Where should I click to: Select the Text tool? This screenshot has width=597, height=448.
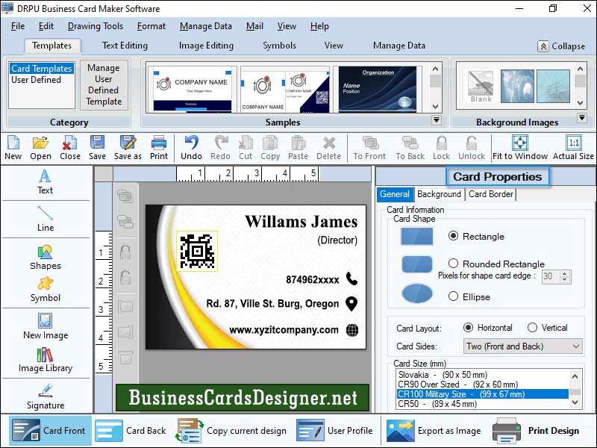45,184
